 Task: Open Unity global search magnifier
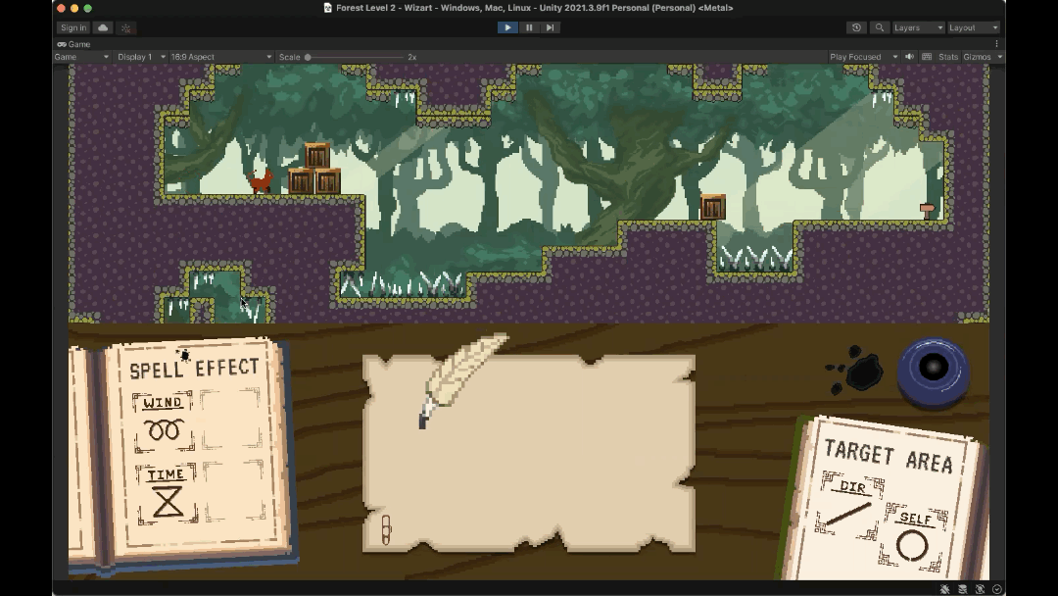click(879, 27)
